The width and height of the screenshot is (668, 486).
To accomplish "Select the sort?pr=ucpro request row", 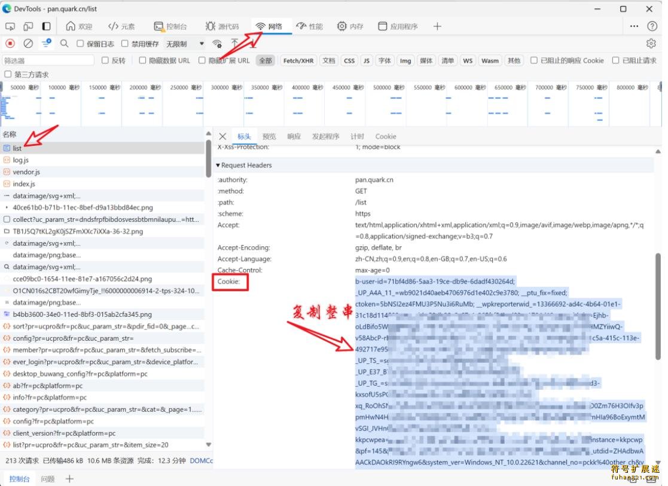I will point(102,326).
